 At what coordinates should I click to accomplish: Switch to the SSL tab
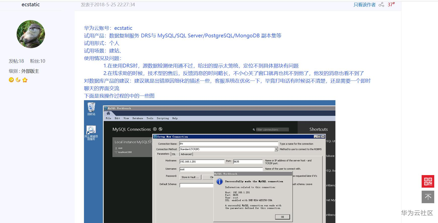(x=174, y=154)
